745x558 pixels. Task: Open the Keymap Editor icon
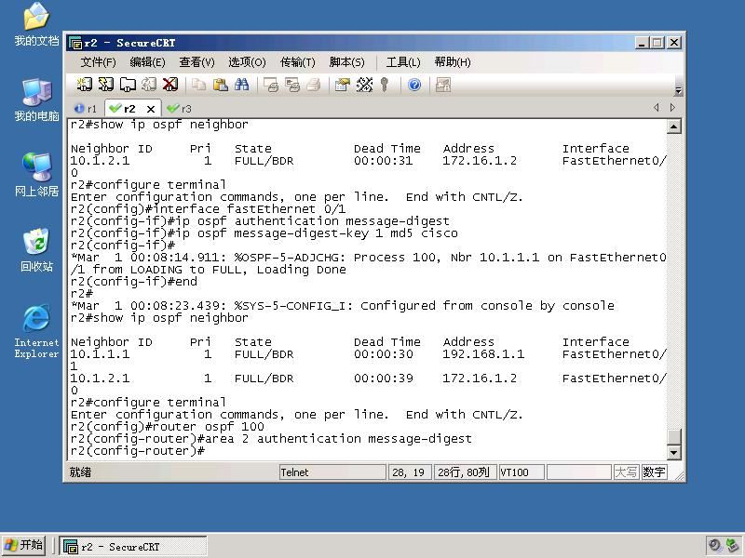click(364, 85)
